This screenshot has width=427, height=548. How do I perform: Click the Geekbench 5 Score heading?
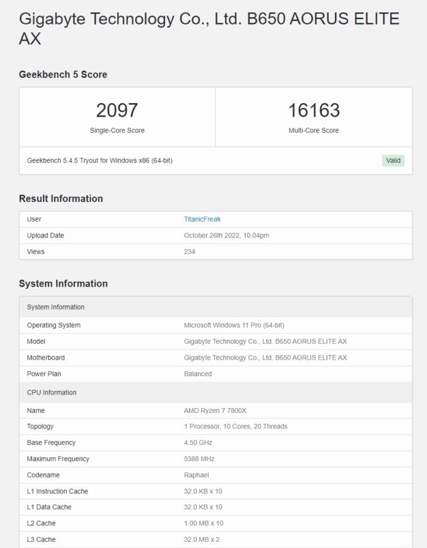pos(63,74)
